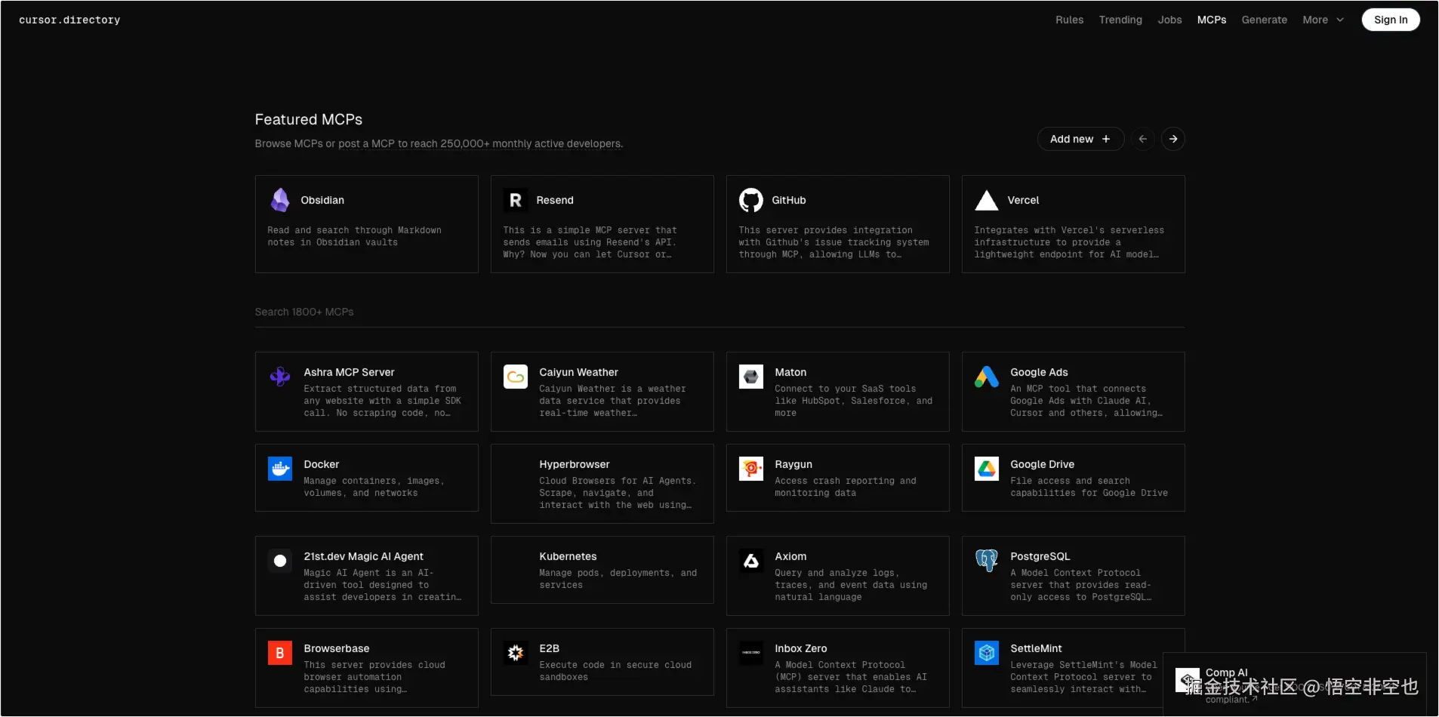Select the Browserbase card title
The height and width of the screenshot is (717, 1439).
[337, 648]
